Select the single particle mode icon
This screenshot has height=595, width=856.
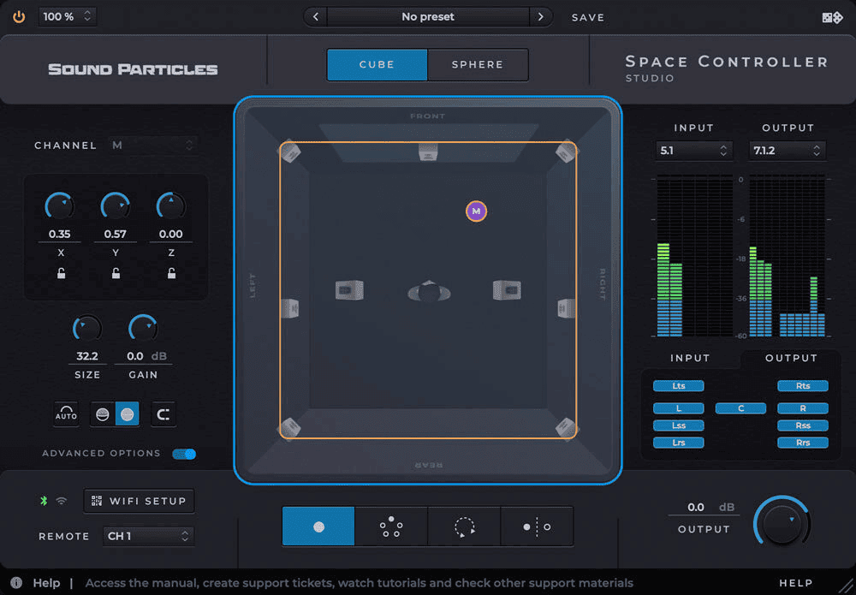(x=318, y=527)
